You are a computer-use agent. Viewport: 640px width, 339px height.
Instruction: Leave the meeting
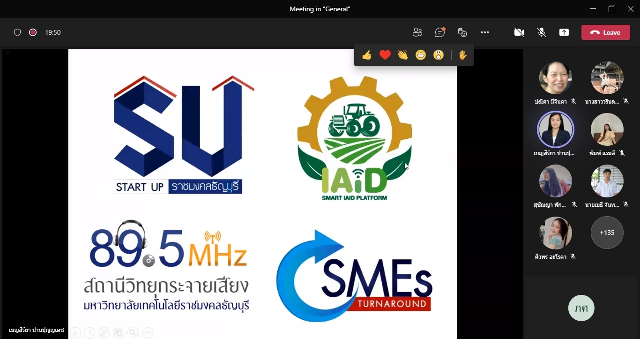tap(606, 32)
